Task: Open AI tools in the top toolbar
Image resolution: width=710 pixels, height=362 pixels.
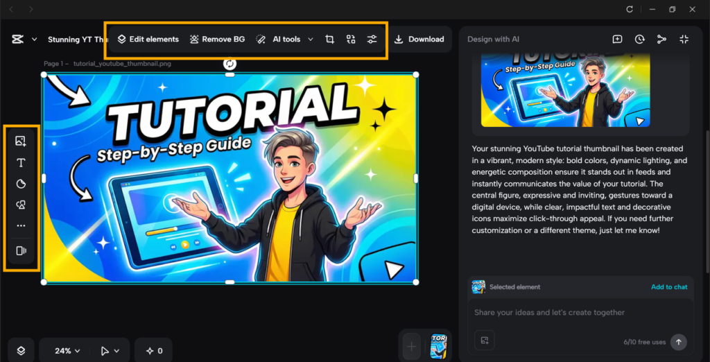Action: tap(278, 40)
